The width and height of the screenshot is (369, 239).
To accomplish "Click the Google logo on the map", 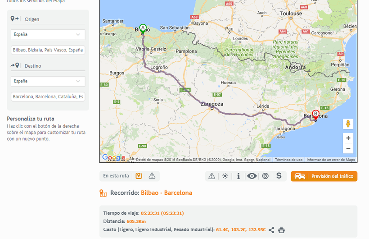I will [x=113, y=157].
